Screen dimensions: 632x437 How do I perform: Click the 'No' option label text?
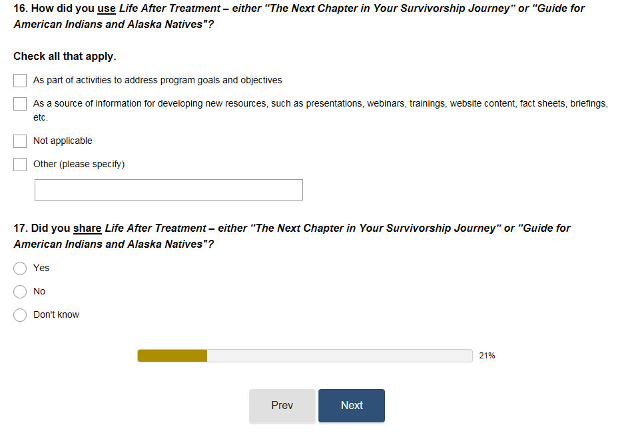tap(39, 292)
